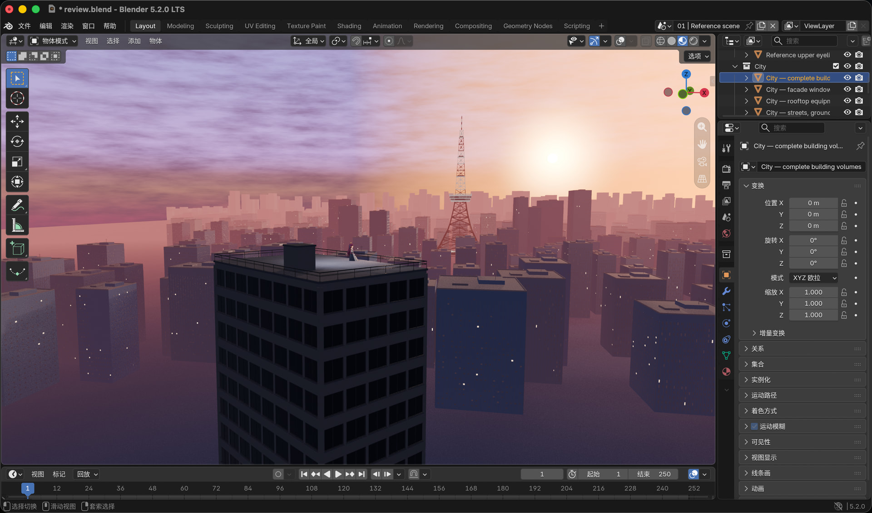The image size is (872, 513).
Task: Click frame 120 on the timeline
Action: 343,488
